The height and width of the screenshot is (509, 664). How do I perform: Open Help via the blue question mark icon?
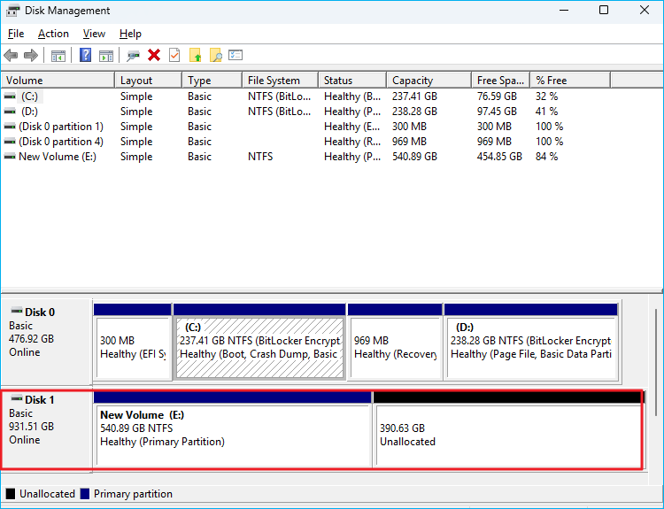[x=85, y=56]
